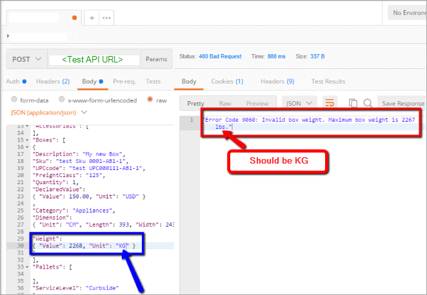Image resolution: width=427 pixels, height=295 pixels.
Task: Open the response JSON format dropdown
Action: [299, 103]
